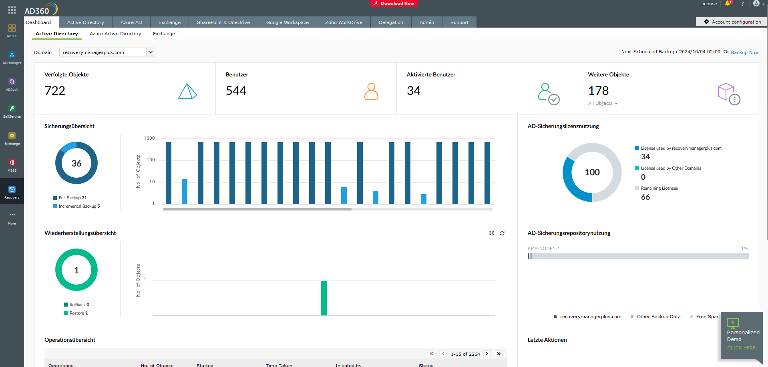
Task: Refresh the Wiederherstellungsübersicht chart
Action: [502, 233]
